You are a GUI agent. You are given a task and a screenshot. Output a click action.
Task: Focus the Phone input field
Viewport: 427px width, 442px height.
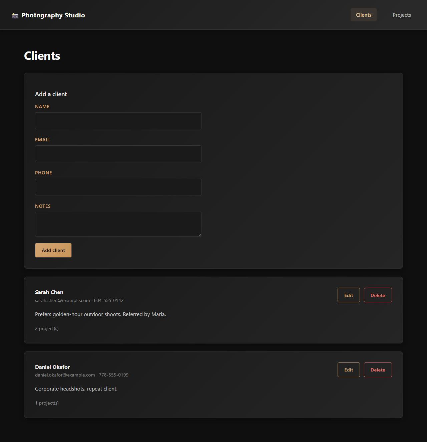click(118, 187)
